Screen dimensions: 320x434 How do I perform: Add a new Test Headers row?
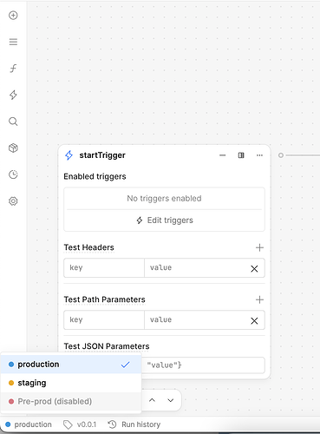tap(259, 247)
